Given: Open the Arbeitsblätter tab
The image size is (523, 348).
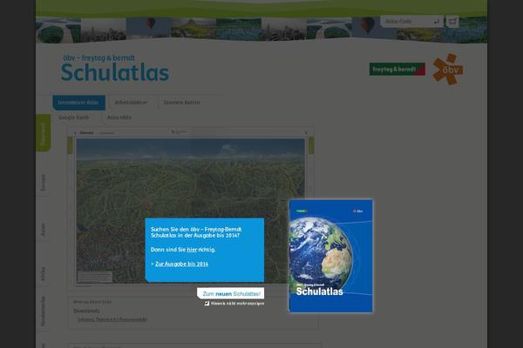Looking at the screenshot, I should coord(131,103).
